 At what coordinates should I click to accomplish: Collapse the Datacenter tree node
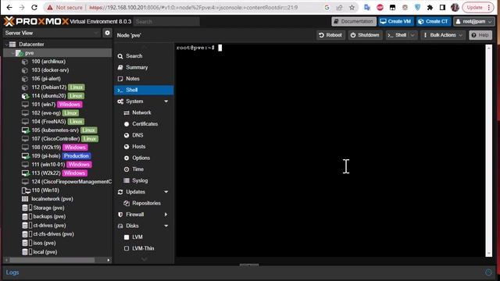(7, 44)
